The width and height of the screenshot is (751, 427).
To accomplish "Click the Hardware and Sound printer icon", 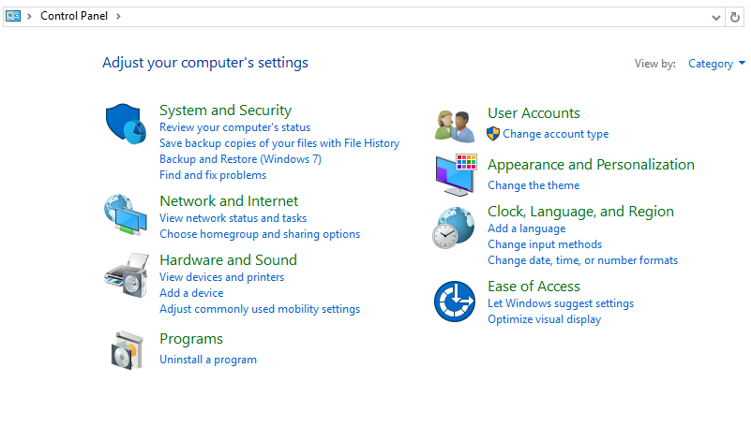I will [x=125, y=274].
